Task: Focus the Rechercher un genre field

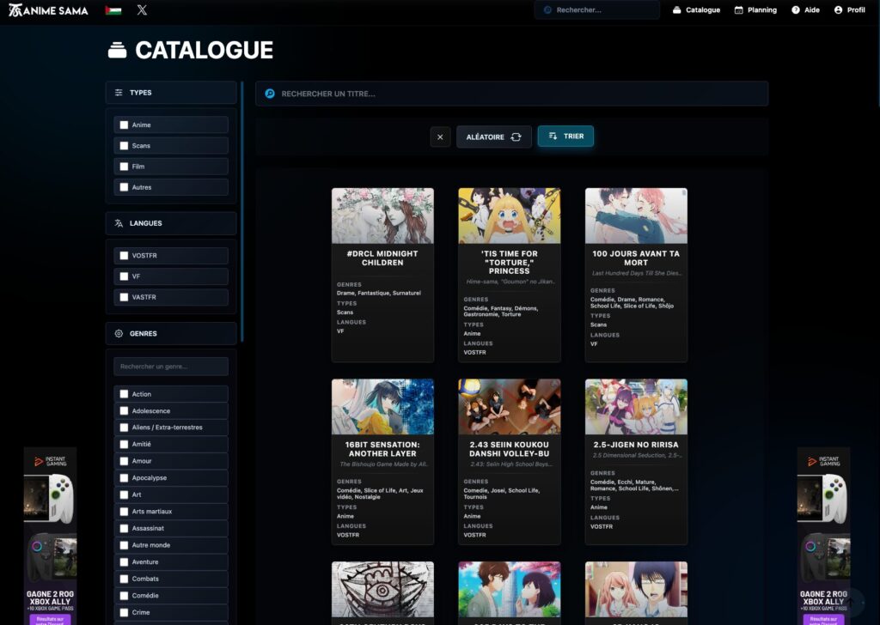Action: click(x=171, y=367)
